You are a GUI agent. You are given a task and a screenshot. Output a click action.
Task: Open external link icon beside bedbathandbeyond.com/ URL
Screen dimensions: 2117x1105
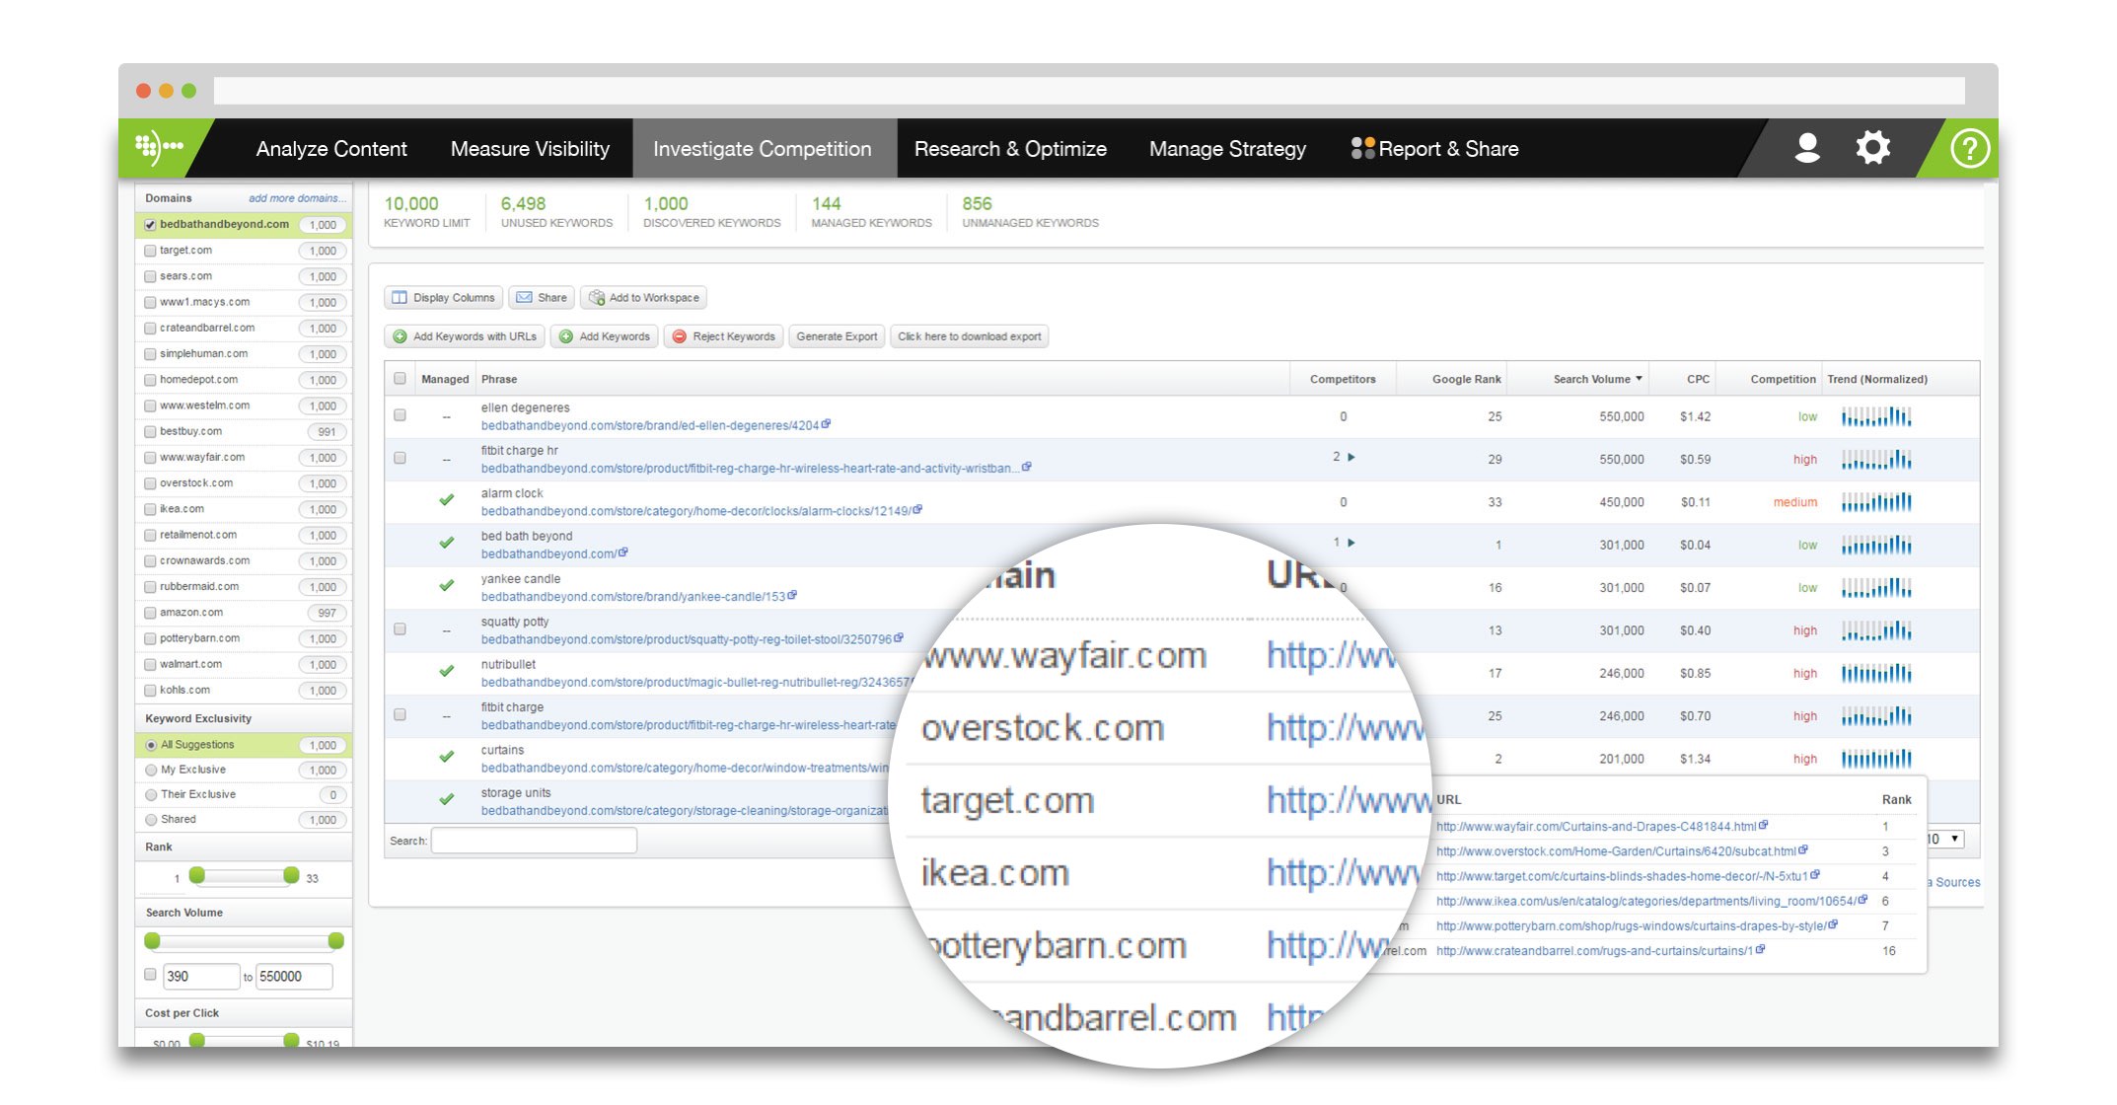point(623,552)
